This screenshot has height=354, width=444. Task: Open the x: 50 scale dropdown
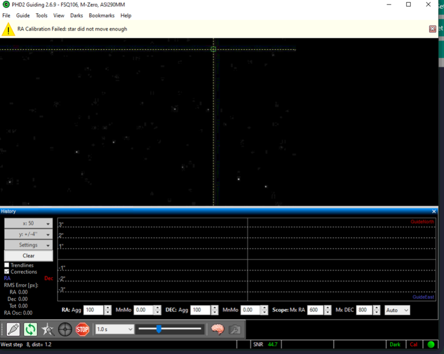pyautogui.click(x=28, y=224)
